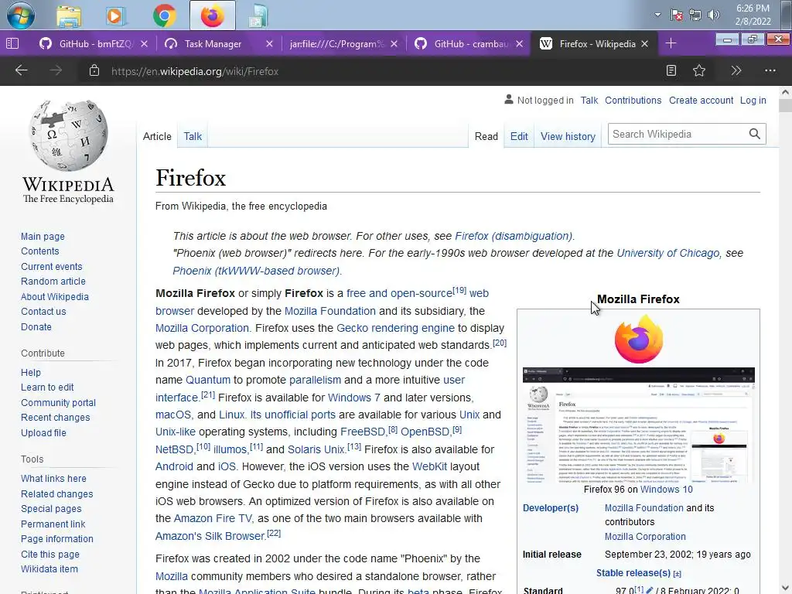Open the Windows Start menu orb
This screenshot has width=792, height=594.
pyautogui.click(x=21, y=15)
